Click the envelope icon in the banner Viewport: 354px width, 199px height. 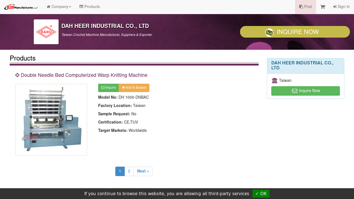click(x=269, y=32)
